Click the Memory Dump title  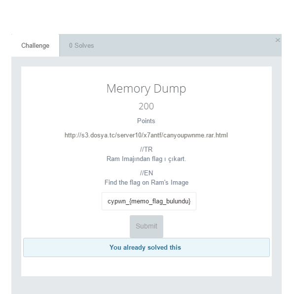pos(146,89)
